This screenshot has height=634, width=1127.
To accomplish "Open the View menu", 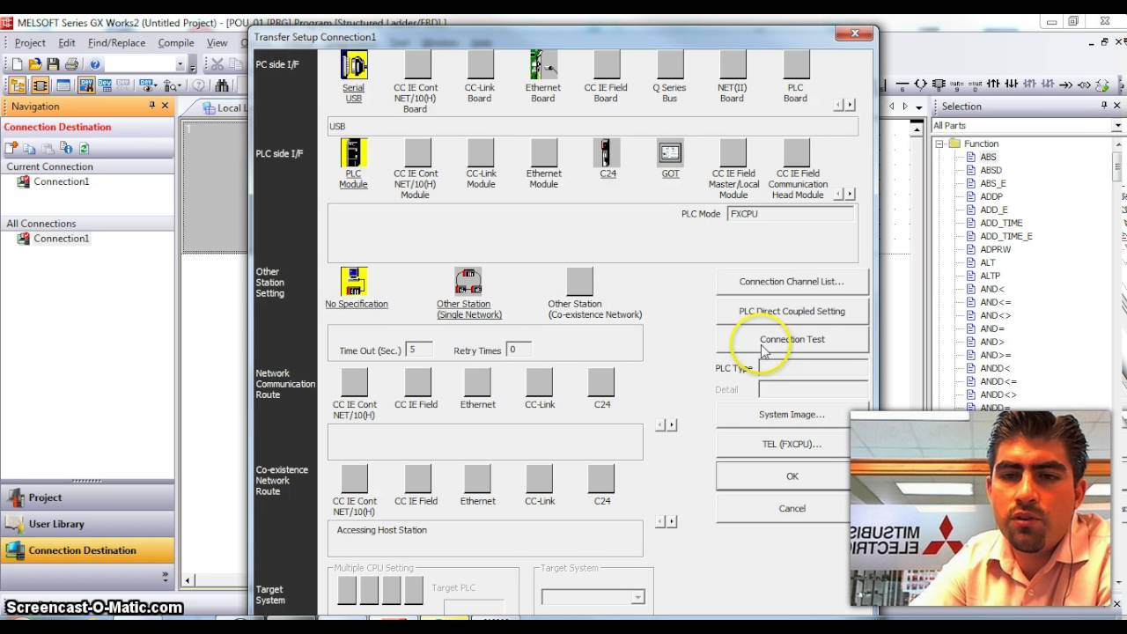I will coord(217,42).
